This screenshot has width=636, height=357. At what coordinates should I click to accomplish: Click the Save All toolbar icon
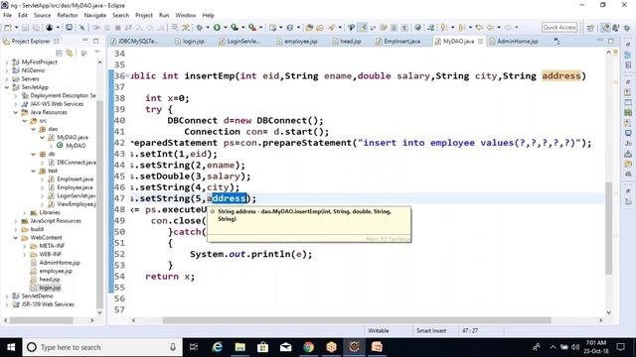36,28
